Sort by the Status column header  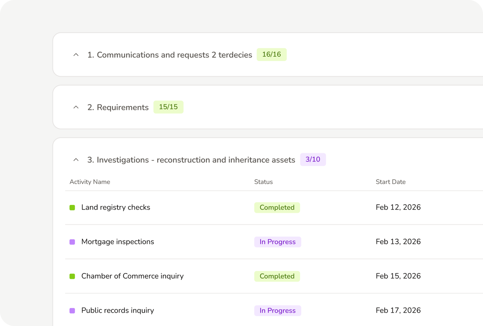(264, 182)
